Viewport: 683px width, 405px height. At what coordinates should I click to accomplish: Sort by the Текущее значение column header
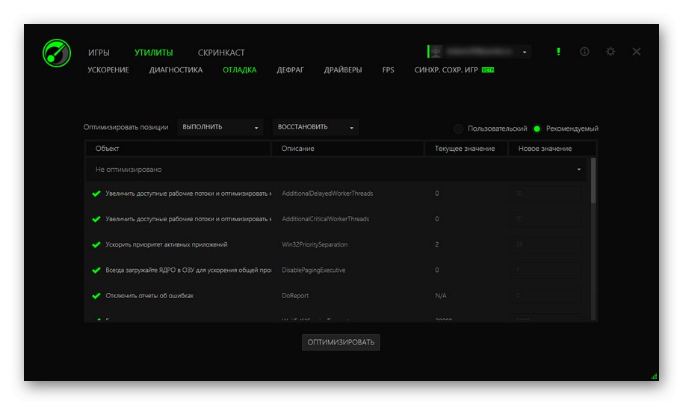(466, 149)
